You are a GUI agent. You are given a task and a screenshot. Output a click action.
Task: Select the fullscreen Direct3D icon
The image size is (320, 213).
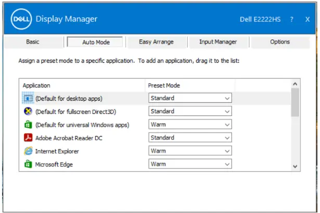28,111
